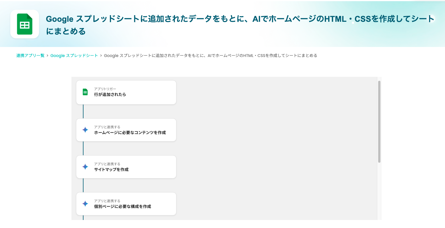Go to the Google スプレッドシート breadcrumb link
Viewport: 445px width, 228px height.
click(74, 56)
